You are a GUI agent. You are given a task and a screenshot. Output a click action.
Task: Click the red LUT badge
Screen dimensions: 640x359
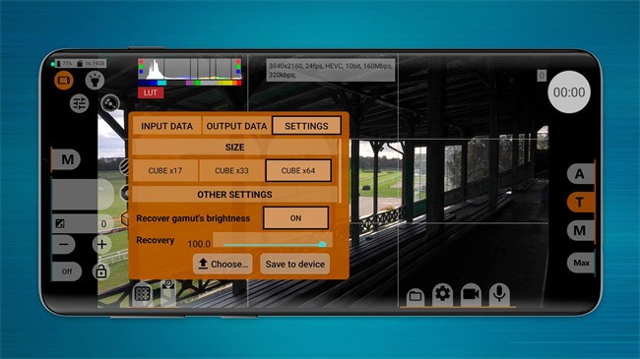coord(151,92)
